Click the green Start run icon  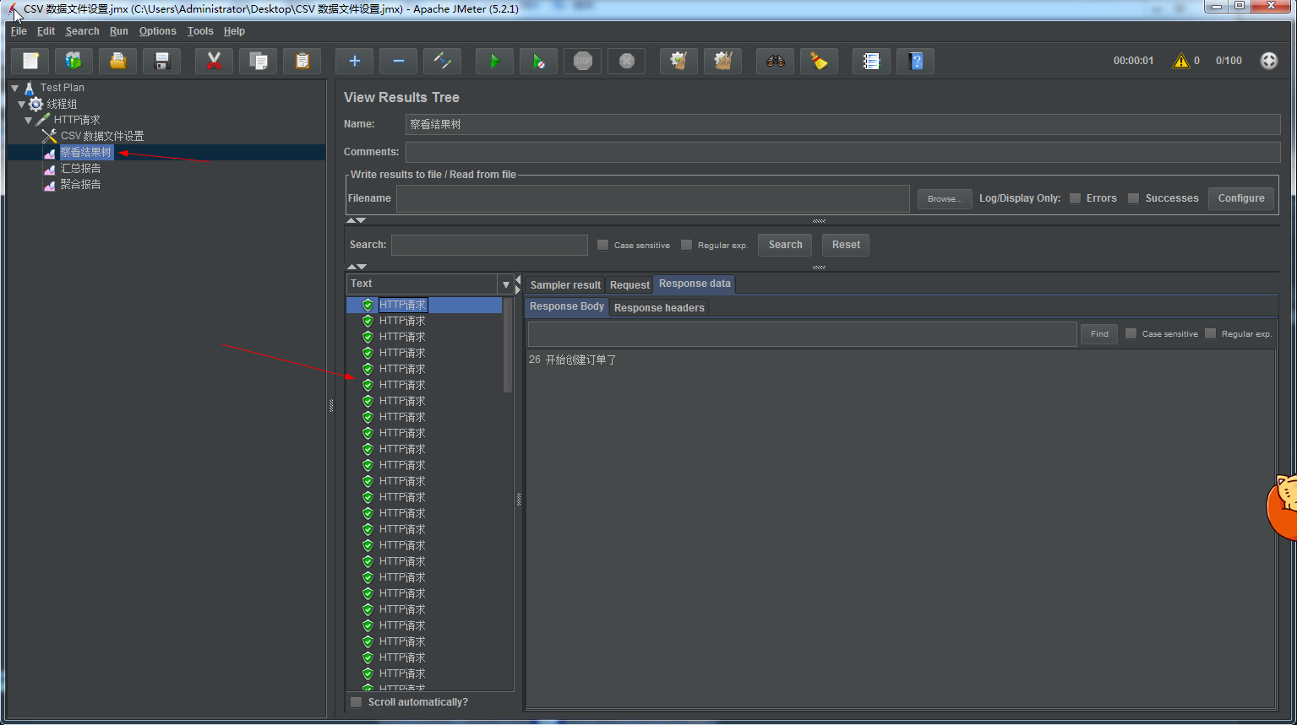click(494, 61)
